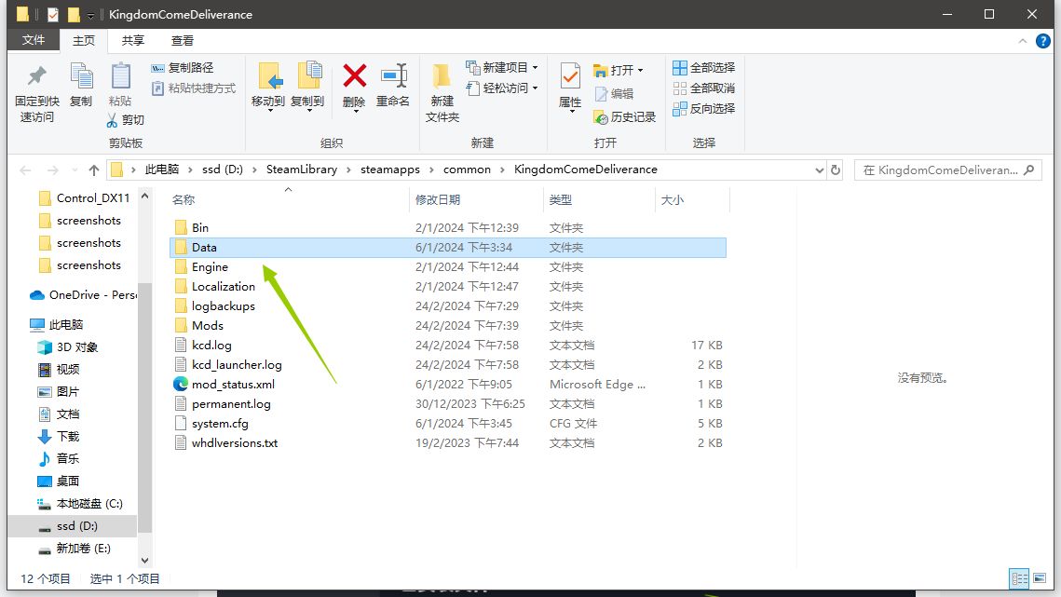Click the Up one level arrow
Screen dimensions: 1061x597
click(94, 170)
